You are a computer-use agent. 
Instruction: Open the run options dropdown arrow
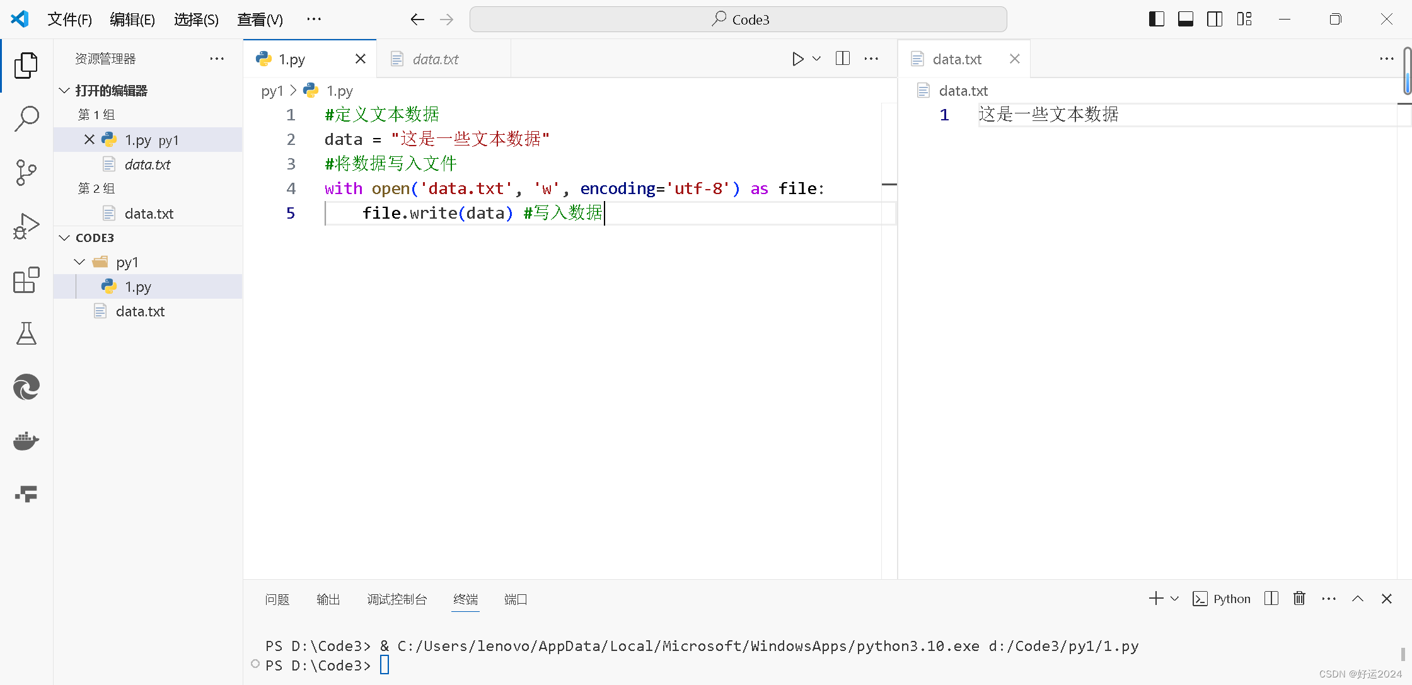(x=817, y=59)
